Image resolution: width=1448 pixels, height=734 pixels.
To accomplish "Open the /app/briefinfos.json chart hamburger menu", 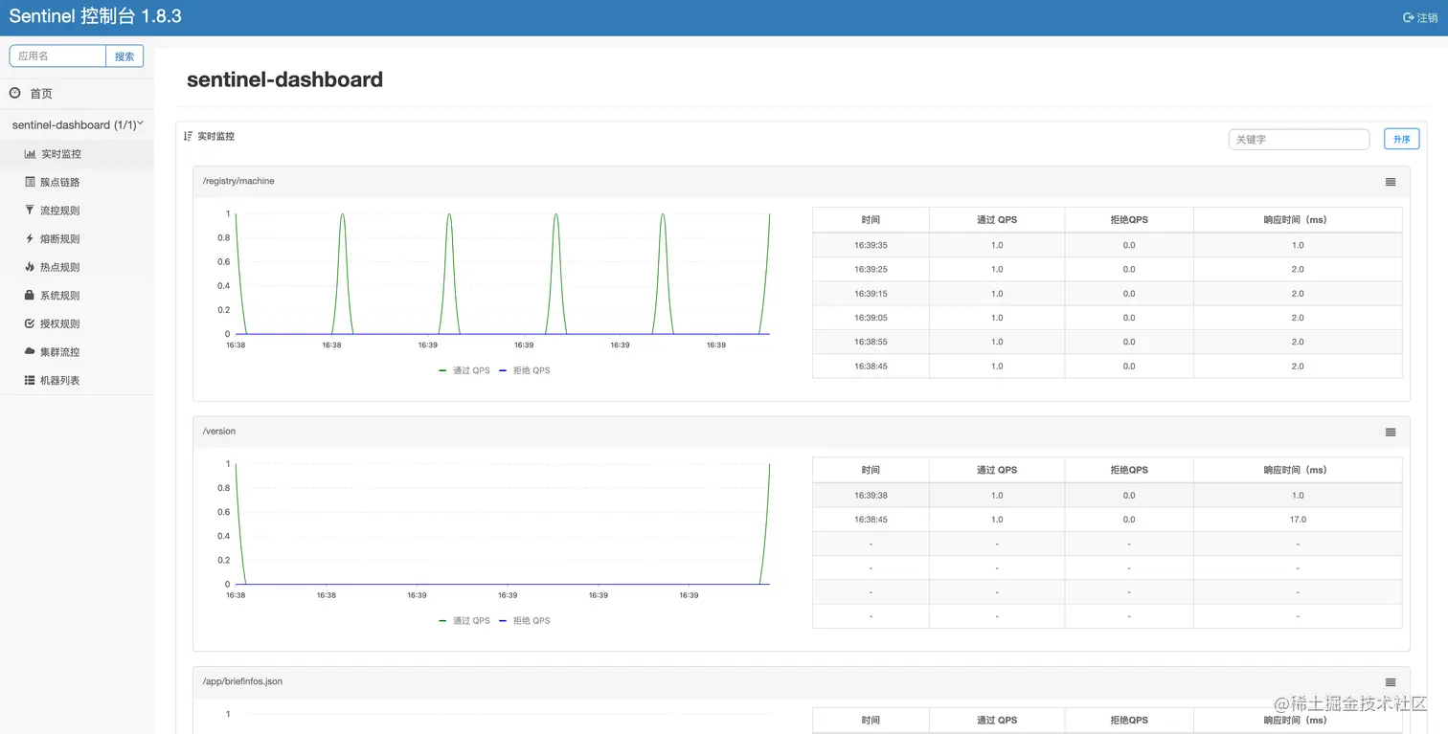I will point(1391,682).
